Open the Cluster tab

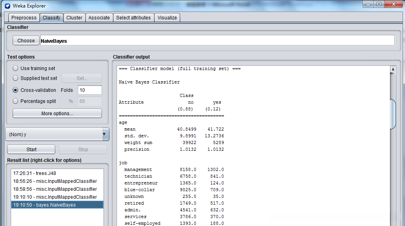(x=74, y=18)
